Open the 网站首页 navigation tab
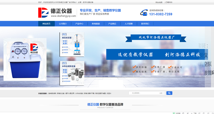Screen dimensions: 214x114 click(x=46, y=24)
